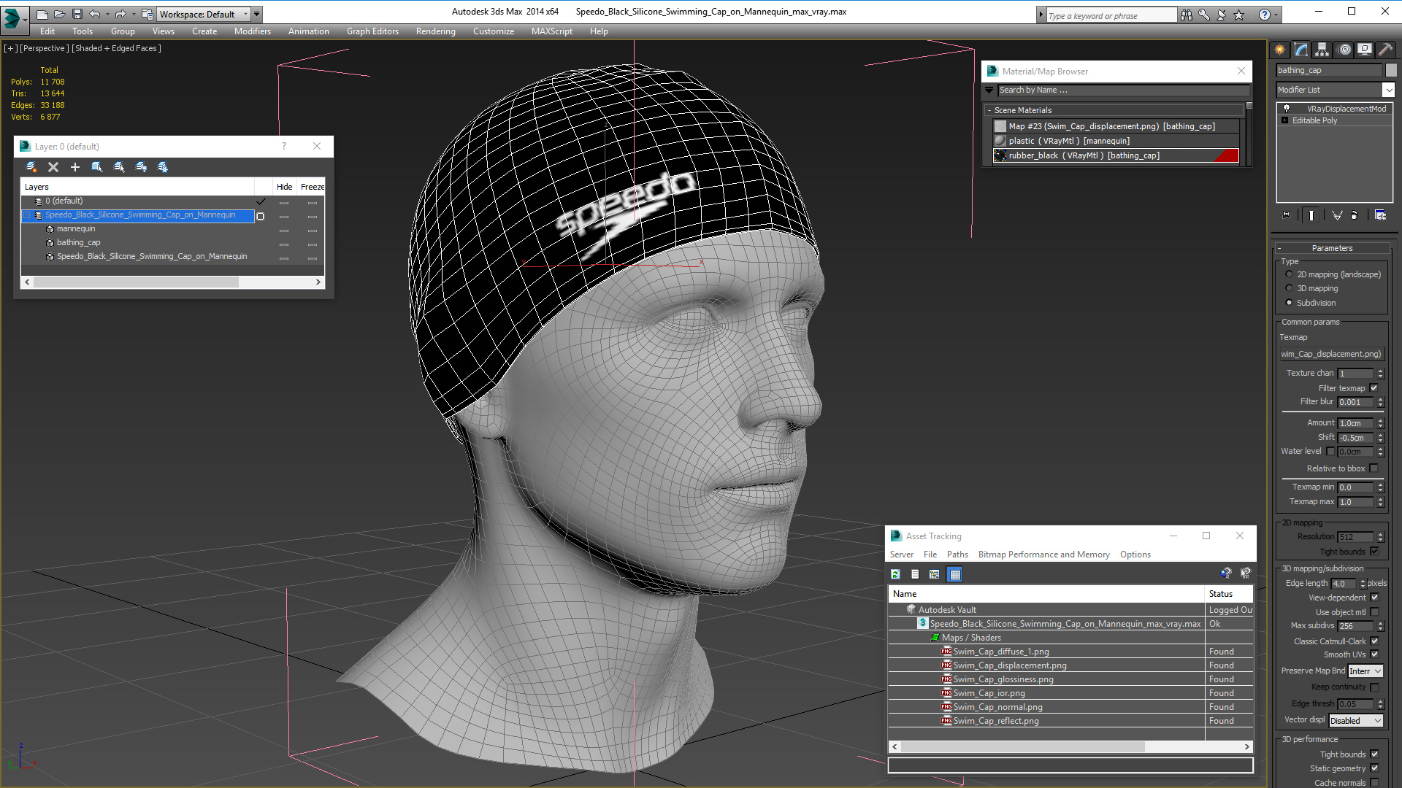Viewport: 1402px width, 788px height.
Task: Click the Search by Name field
Action: coord(1123,90)
